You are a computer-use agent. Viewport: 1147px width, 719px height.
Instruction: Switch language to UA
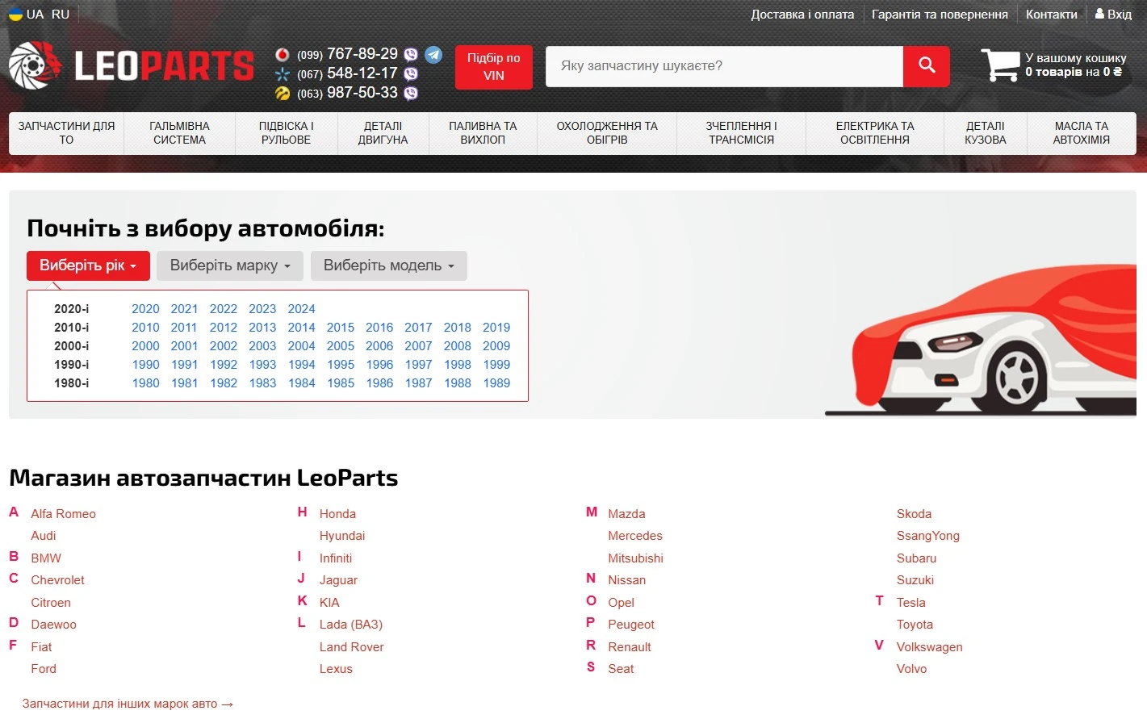(x=35, y=14)
